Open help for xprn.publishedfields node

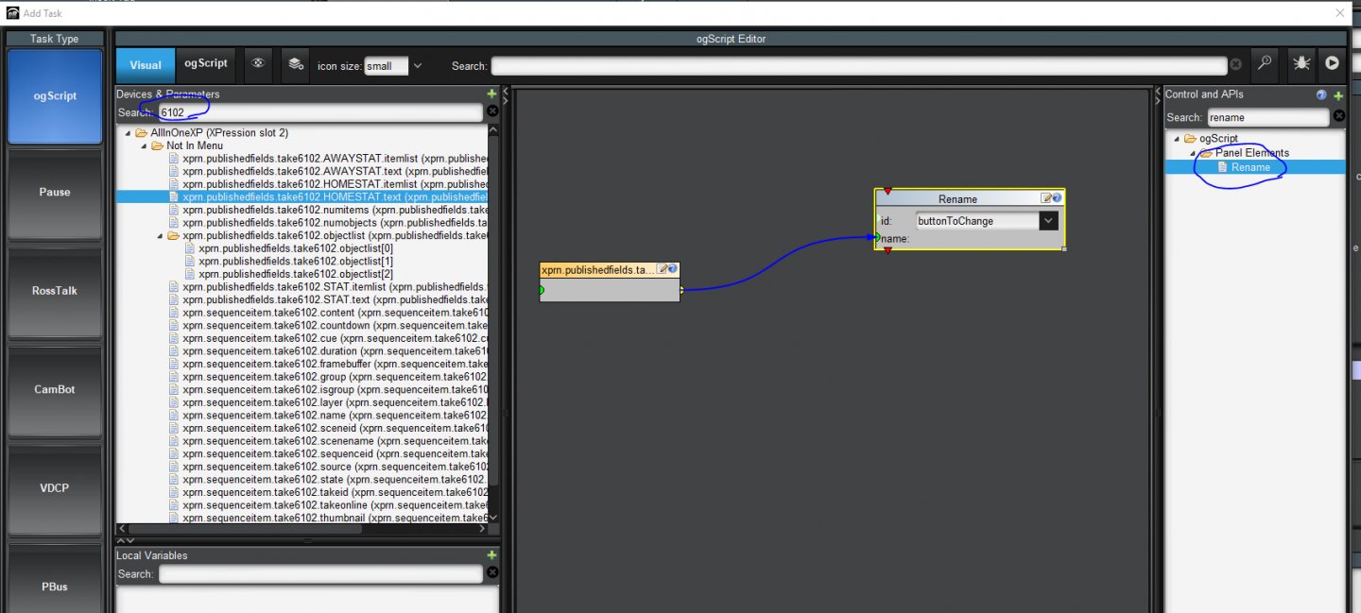[x=672, y=270]
